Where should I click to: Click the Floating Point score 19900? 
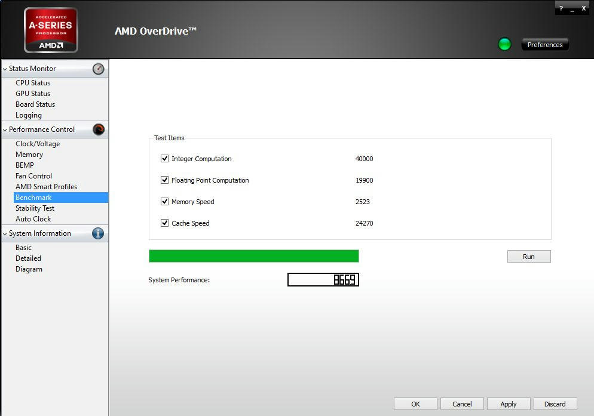(364, 181)
